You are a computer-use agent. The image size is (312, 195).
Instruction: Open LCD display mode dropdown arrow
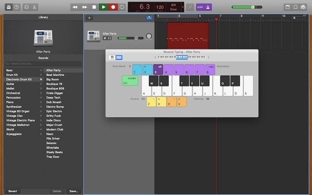(x=183, y=7)
